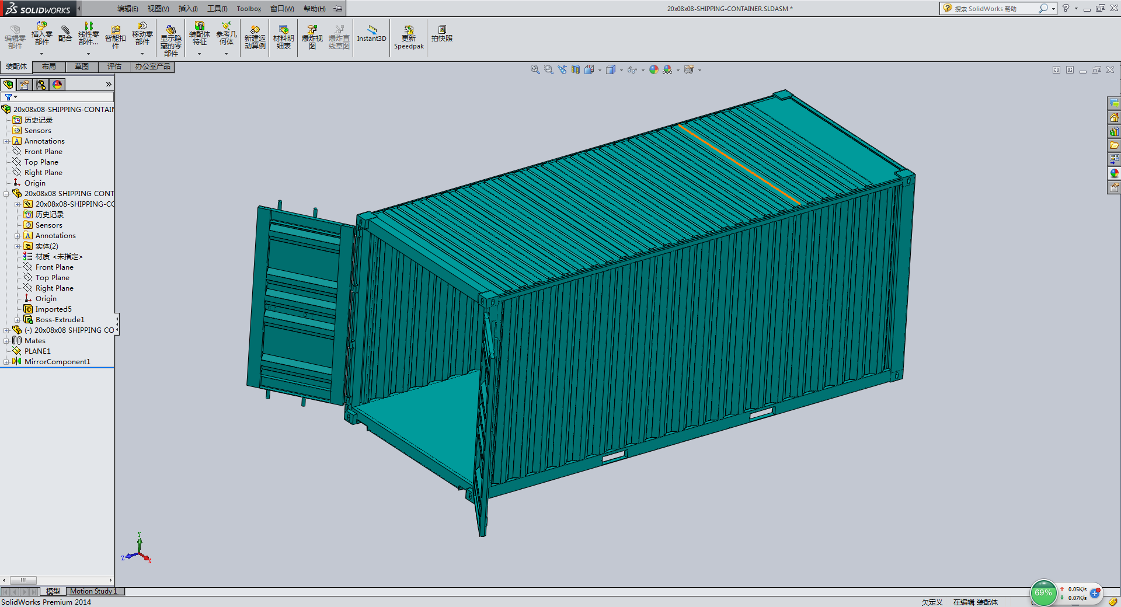1121x607 pixels.
Task: Open the 编辑(E) Edit menu
Action: [x=128, y=9]
